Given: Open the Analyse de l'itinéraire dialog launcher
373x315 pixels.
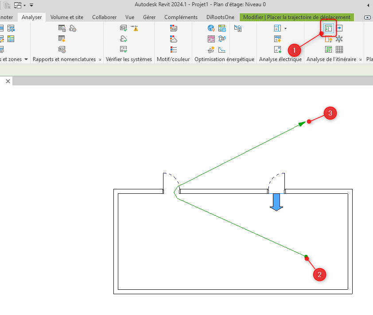Looking at the screenshot, I should click(360, 59).
